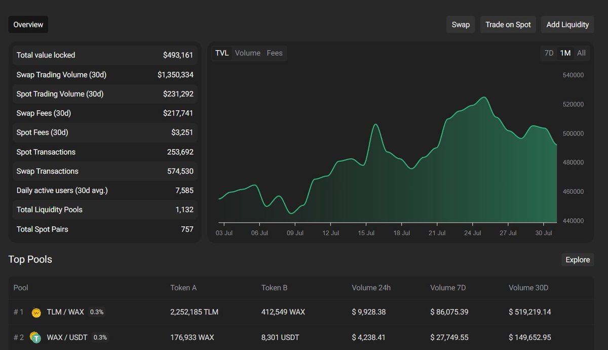Click the Token A column header
This screenshot has width=608, height=350.
[183, 288]
